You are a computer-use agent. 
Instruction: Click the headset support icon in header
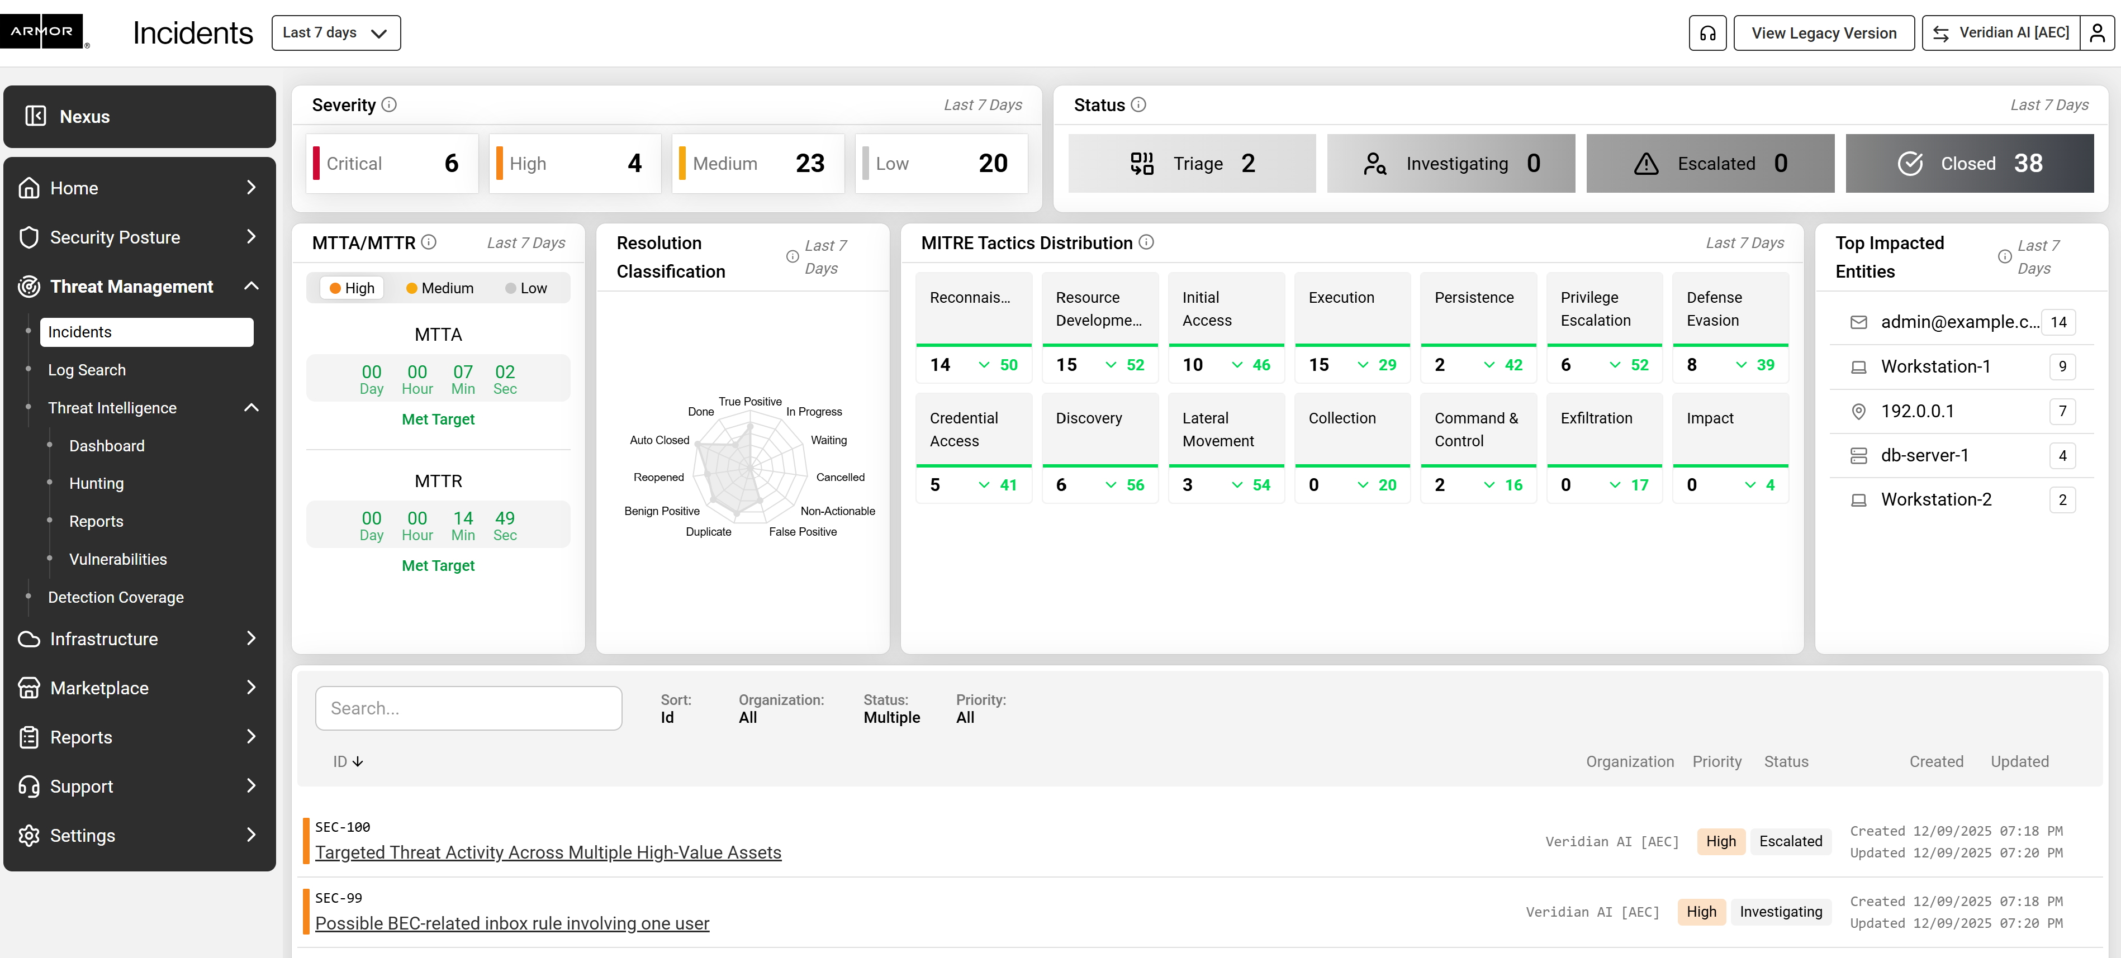click(1707, 33)
